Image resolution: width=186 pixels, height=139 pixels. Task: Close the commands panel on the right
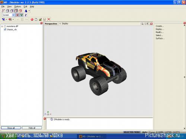(185, 23)
